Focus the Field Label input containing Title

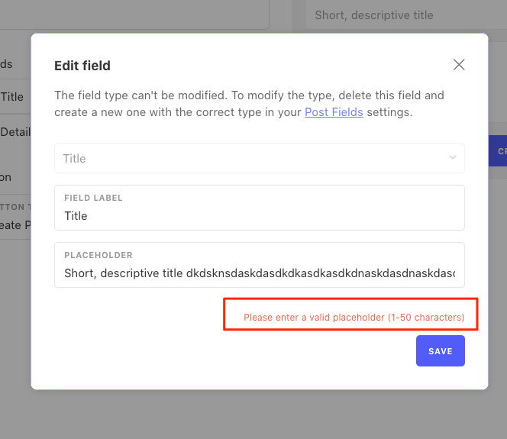click(260, 208)
